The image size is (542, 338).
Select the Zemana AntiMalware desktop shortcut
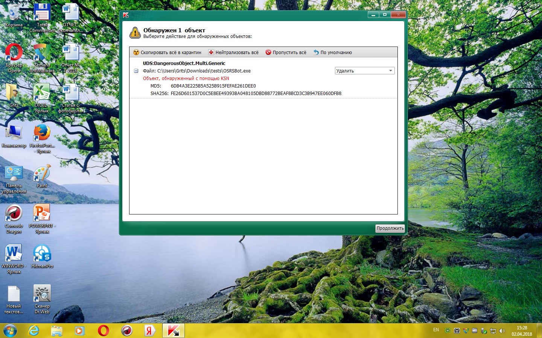point(42,58)
